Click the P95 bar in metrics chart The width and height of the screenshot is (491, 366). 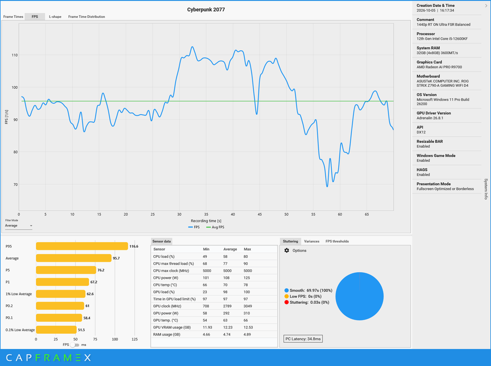pyautogui.click(x=82, y=246)
